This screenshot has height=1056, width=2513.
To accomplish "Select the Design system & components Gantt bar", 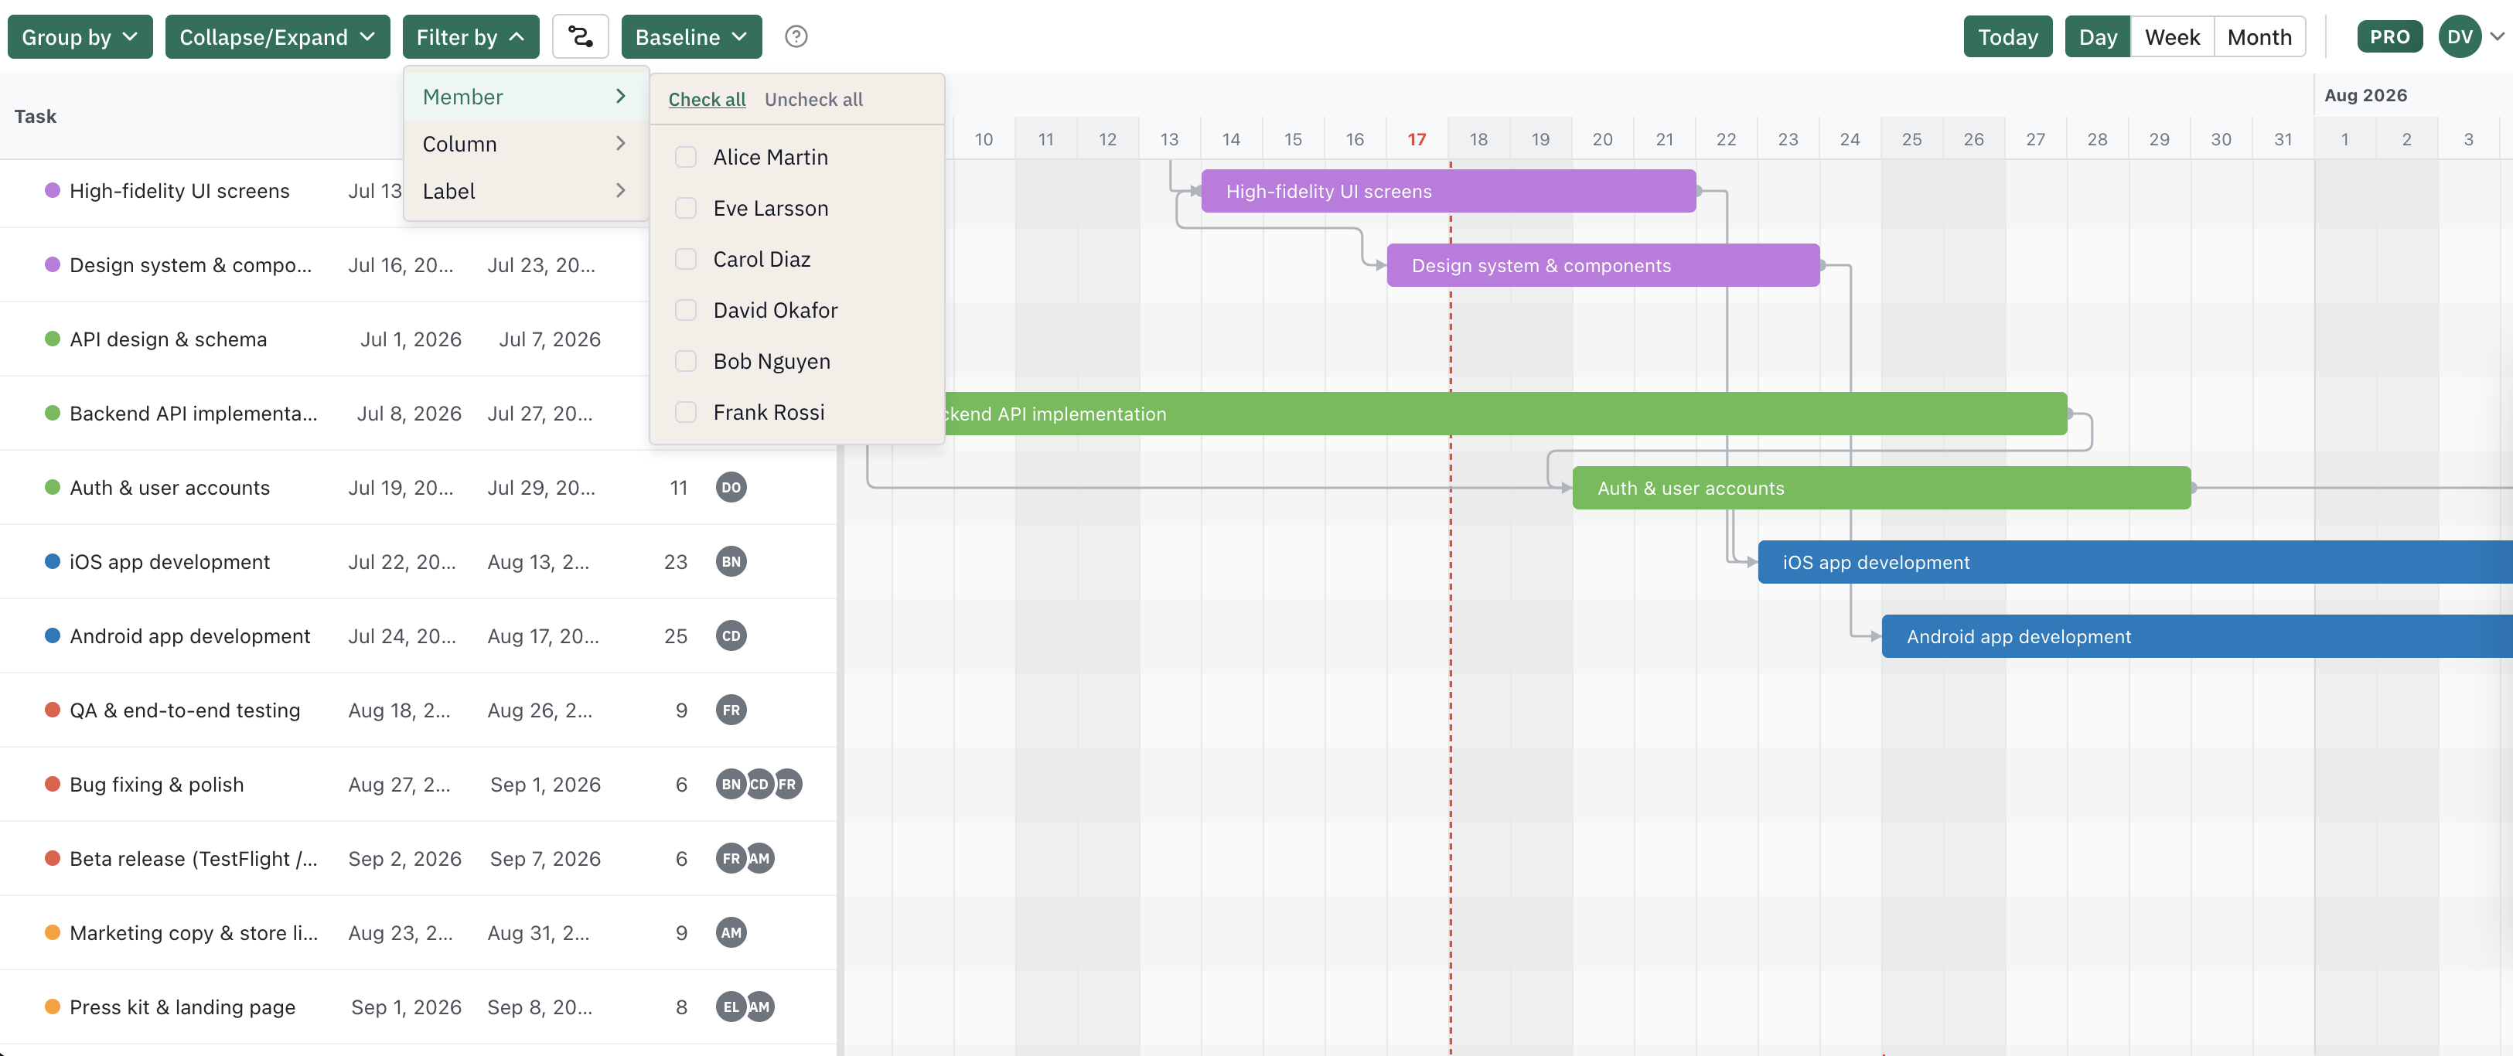I will tap(1603, 265).
